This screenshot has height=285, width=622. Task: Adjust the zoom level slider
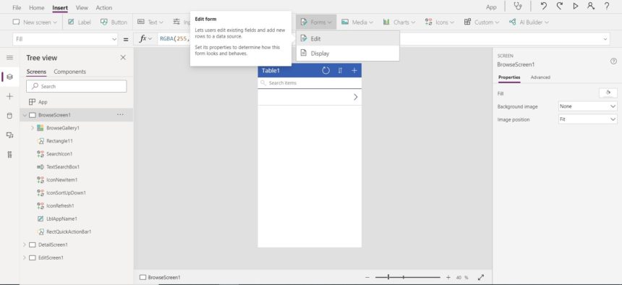pos(408,278)
